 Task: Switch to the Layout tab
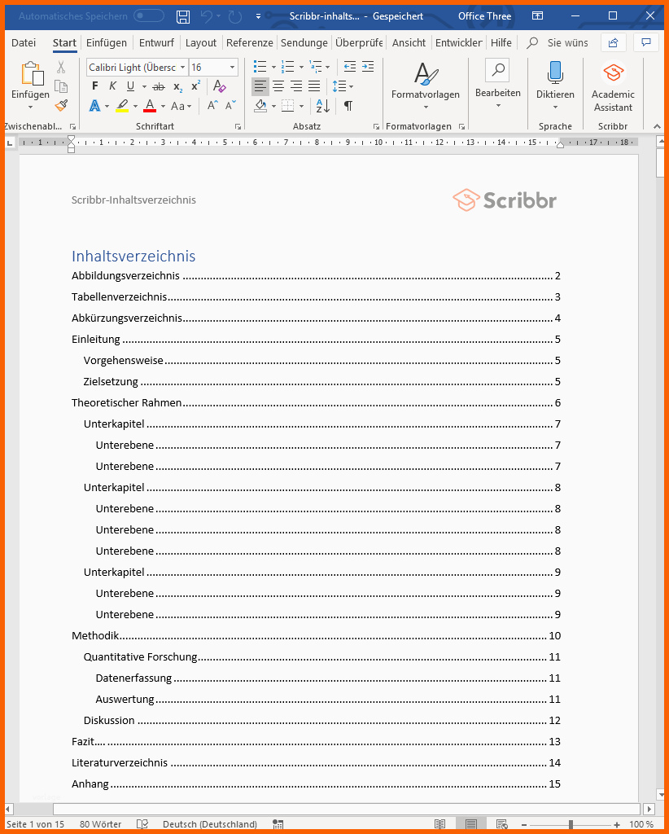click(201, 42)
